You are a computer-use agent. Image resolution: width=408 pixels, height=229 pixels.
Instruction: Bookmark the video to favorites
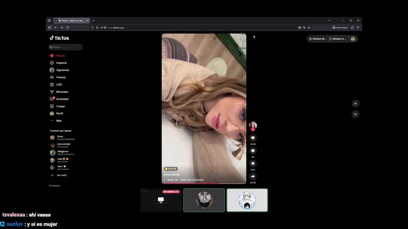(253, 163)
